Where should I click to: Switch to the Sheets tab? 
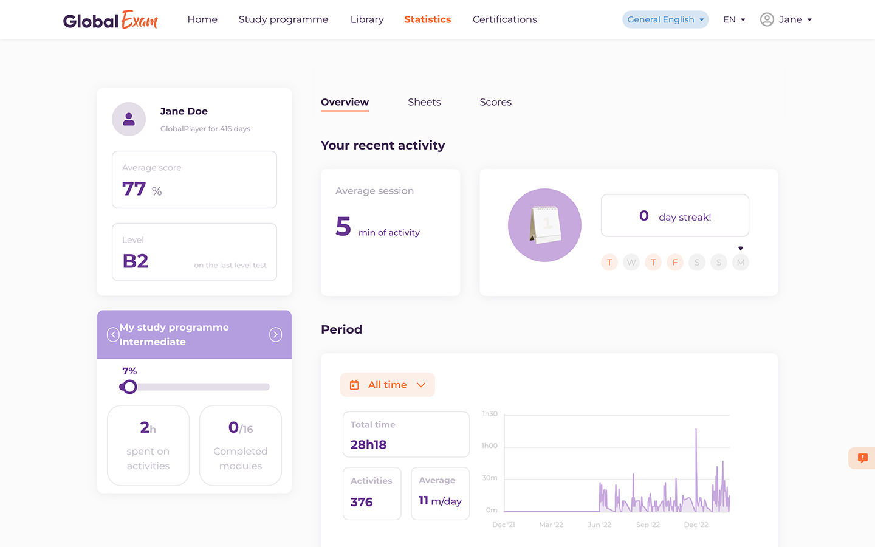click(x=424, y=102)
